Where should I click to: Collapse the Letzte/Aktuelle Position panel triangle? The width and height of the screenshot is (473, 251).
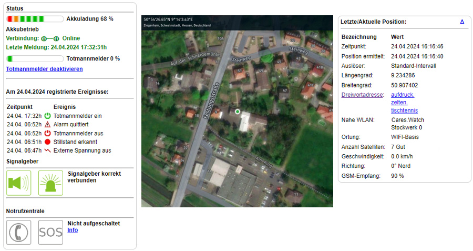(461, 22)
